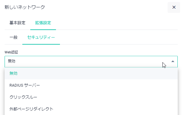Click the teal underline beneath セキュリティー
Screen dimensions: 182x115
click(x=41, y=44)
